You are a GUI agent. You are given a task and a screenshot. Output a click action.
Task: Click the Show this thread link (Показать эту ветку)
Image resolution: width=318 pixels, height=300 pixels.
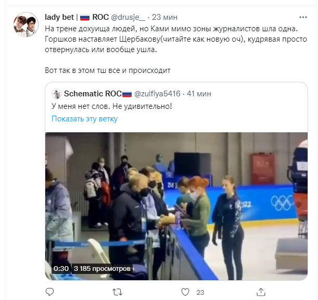tap(84, 119)
